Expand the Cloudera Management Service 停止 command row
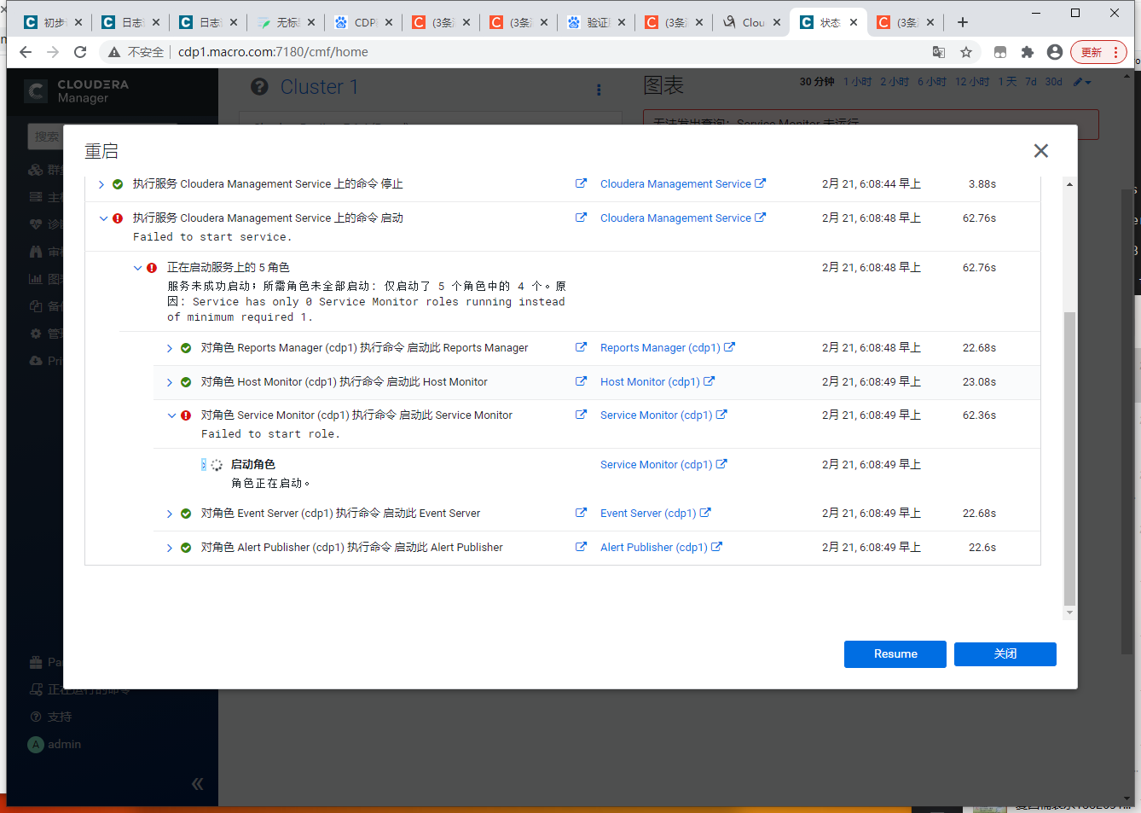The image size is (1141, 813). pos(101,184)
